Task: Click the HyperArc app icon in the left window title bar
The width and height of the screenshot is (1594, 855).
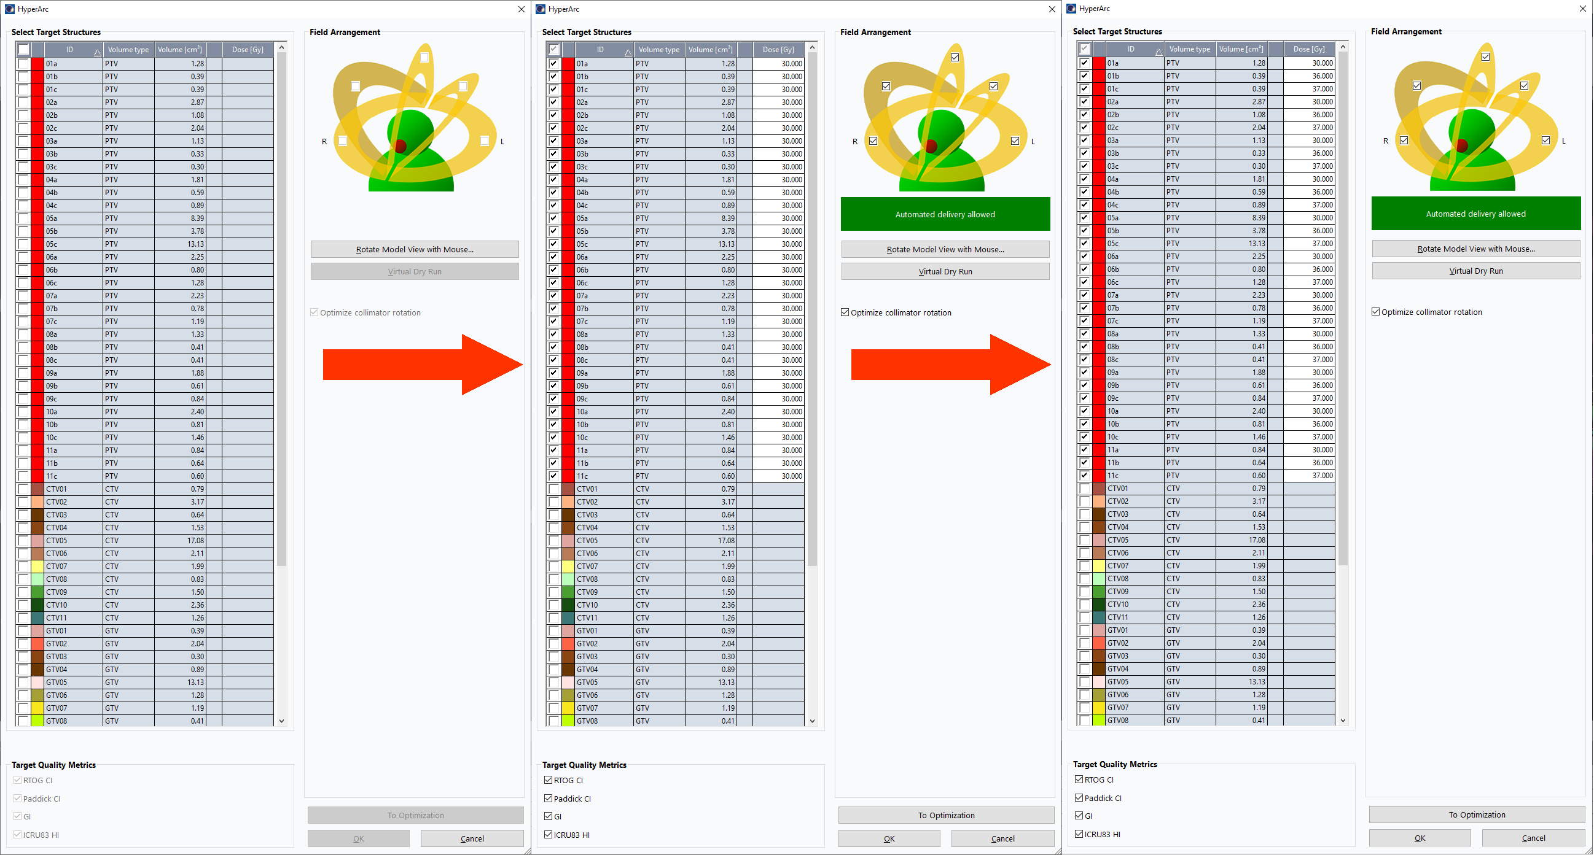Action: [9, 9]
